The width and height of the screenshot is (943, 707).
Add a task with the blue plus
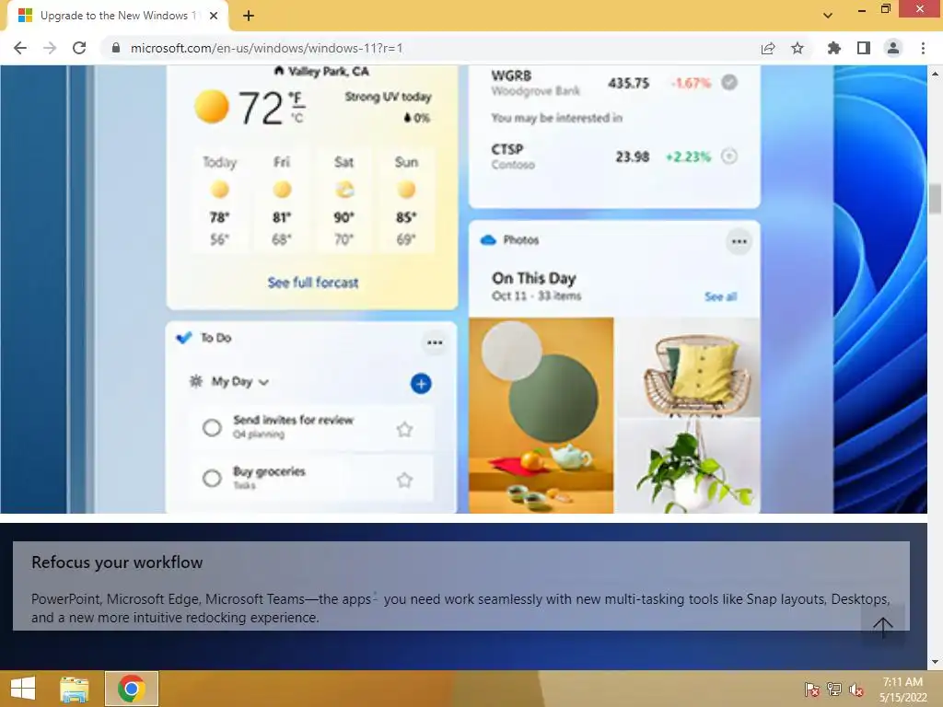pyautogui.click(x=421, y=384)
